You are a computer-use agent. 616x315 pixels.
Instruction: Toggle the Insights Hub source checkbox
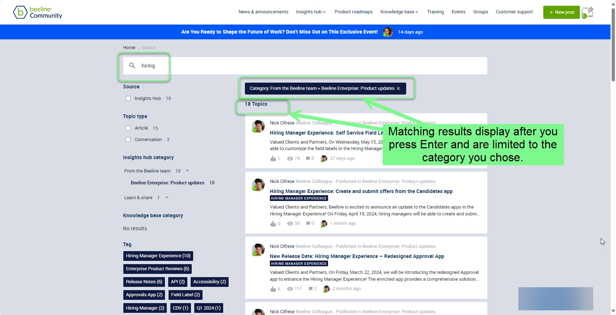(128, 99)
